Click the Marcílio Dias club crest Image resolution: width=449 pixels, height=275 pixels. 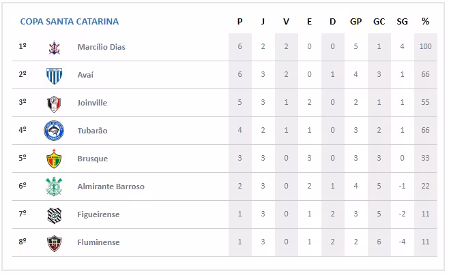coord(55,48)
